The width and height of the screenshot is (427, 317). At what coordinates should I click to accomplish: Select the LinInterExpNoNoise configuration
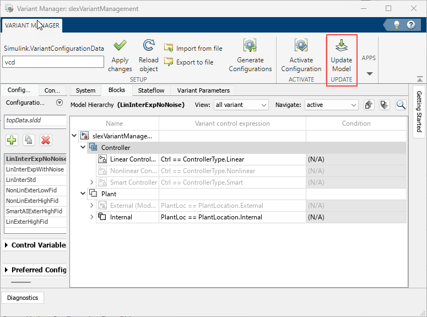(x=35, y=159)
